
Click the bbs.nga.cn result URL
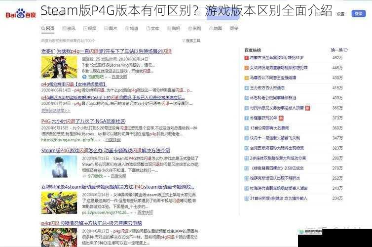[x=69, y=140]
